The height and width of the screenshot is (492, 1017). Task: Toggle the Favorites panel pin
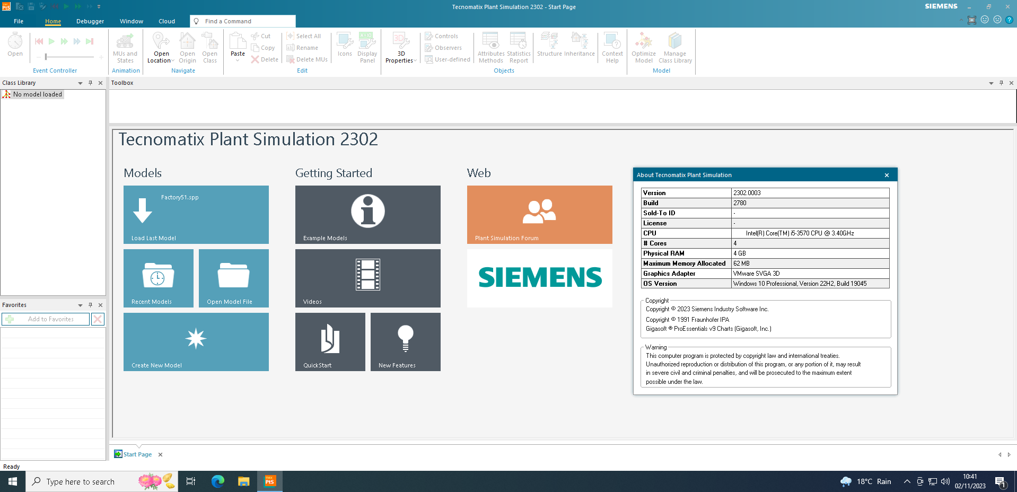[90, 305]
